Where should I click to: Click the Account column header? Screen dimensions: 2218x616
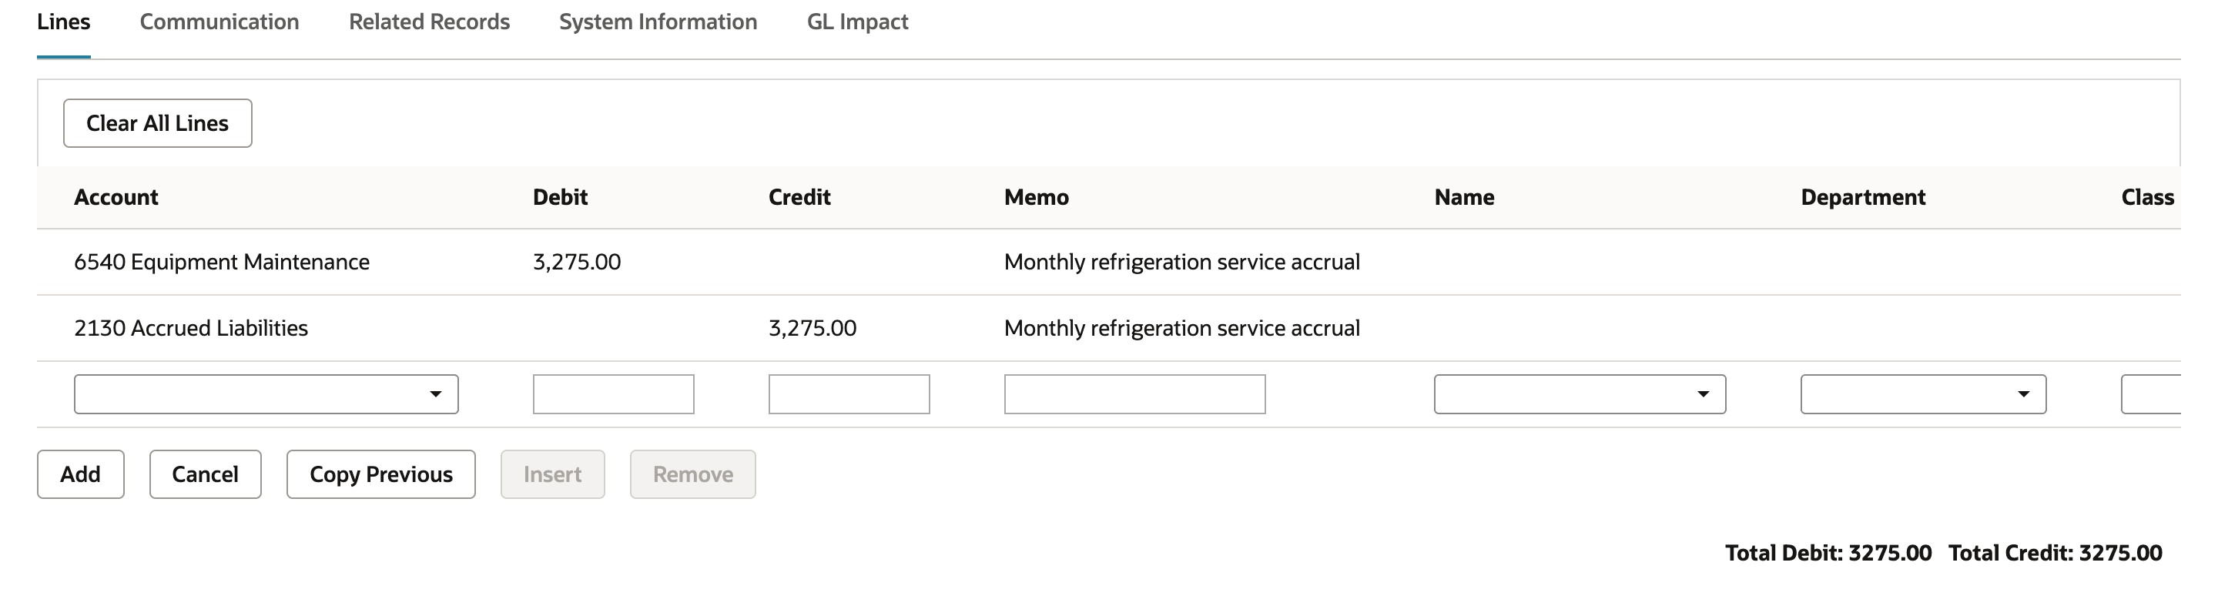(116, 197)
